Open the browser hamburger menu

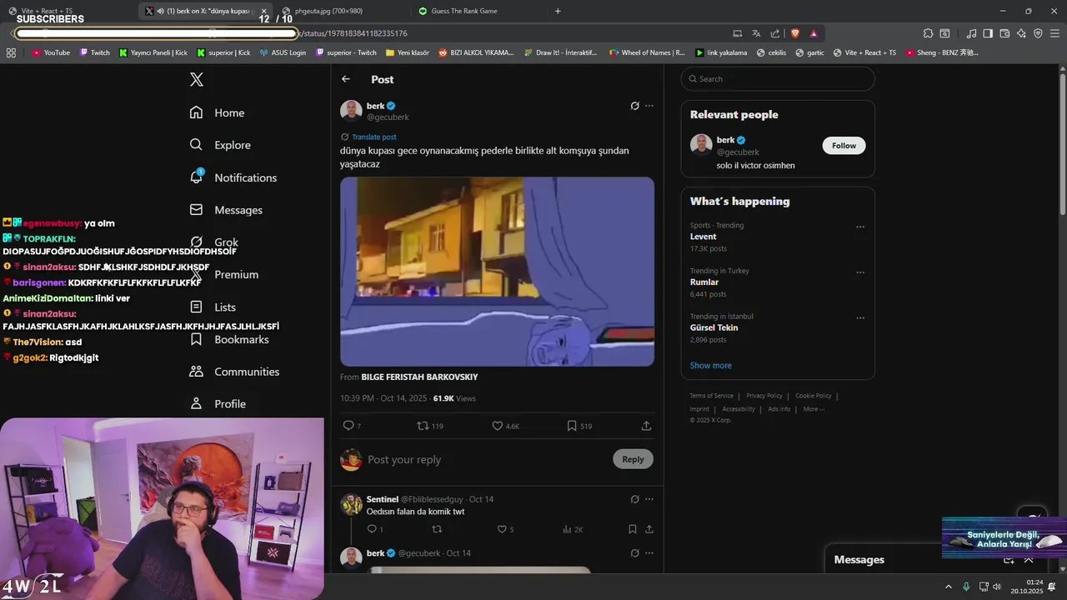1053,33
